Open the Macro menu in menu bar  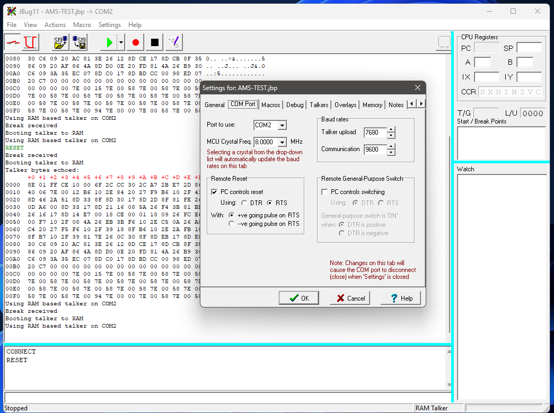pos(82,25)
